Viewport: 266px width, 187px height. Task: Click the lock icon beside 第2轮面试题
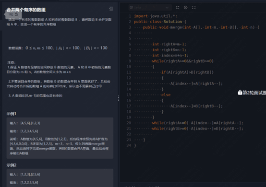[x=240, y=93]
